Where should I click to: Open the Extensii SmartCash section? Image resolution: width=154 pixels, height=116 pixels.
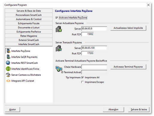[x=29, y=40]
